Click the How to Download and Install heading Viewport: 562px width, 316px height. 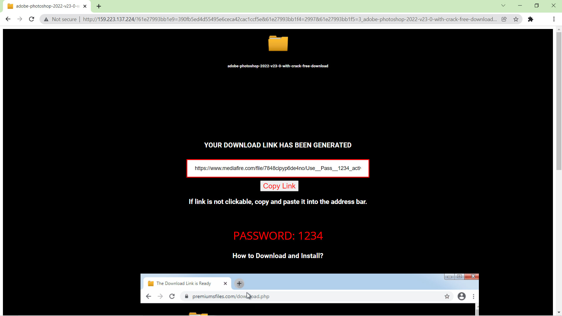pyautogui.click(x=278, y=256)
